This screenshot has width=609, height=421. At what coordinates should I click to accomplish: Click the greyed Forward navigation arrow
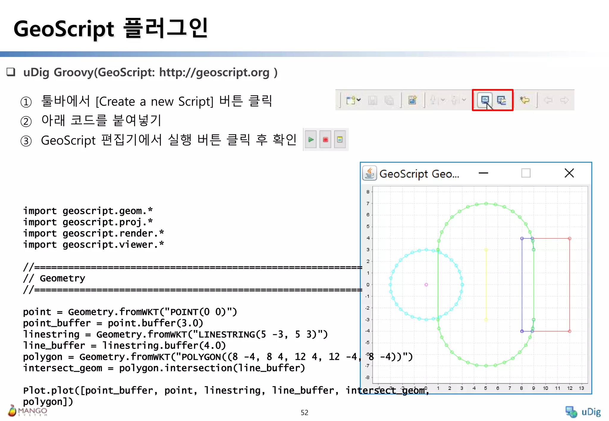click(x=564, y=100)
